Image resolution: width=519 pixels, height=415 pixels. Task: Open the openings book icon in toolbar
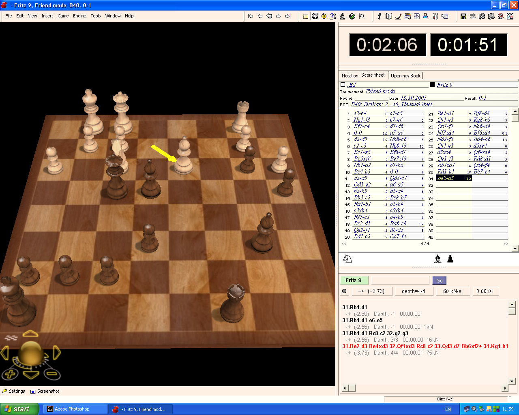click(x=389, y=16)
